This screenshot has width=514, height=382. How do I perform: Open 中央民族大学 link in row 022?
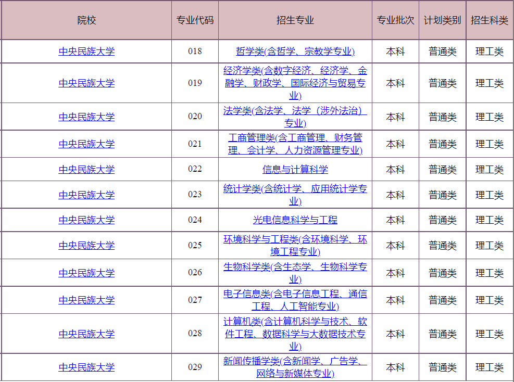86,169
